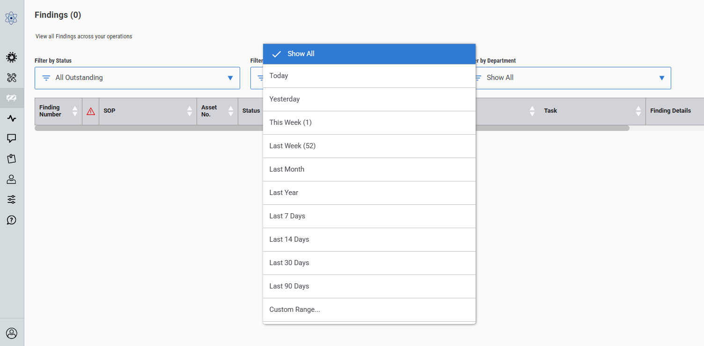The width and height of the screenshot is (704, 346).
Task: Sort by Finding Number column arrows
Action: click(x=75, y=111)
